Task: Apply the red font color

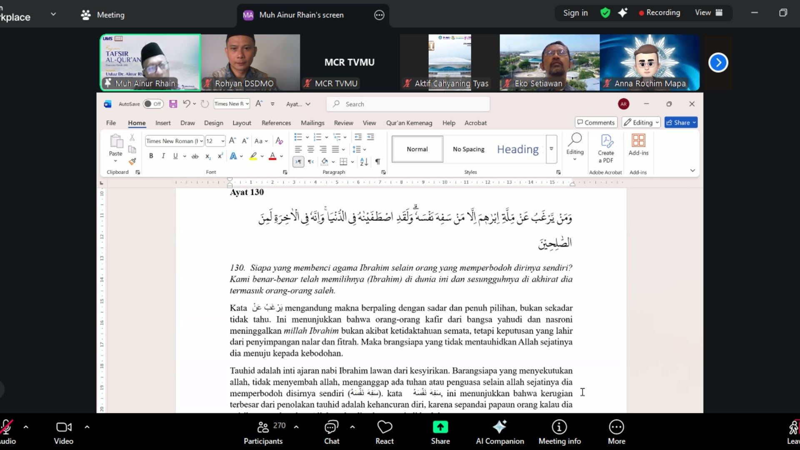Action: pyautogui.click(x=272, y=156)
